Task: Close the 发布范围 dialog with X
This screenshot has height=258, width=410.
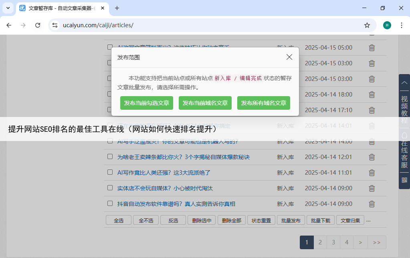Action: pyautogui.click(x=289, y=57)
